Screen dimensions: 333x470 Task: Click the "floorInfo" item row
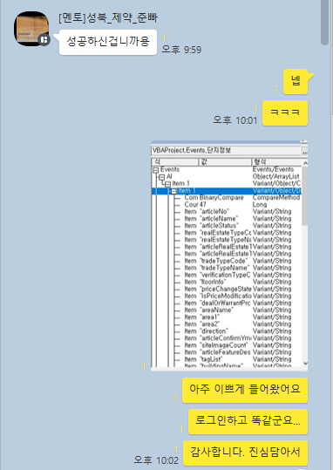238,282
